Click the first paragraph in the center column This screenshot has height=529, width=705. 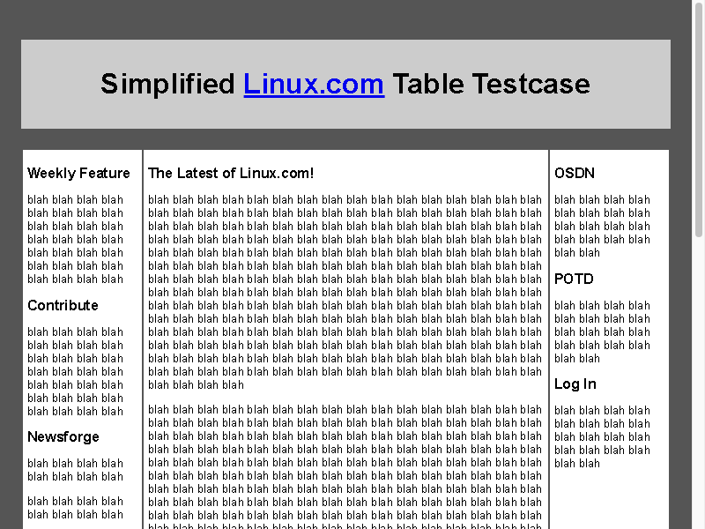(x=345, y=293)
